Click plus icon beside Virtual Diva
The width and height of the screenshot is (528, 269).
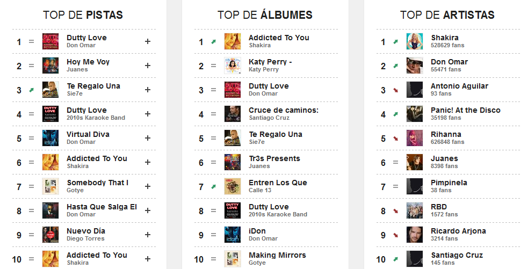(148, 138)
